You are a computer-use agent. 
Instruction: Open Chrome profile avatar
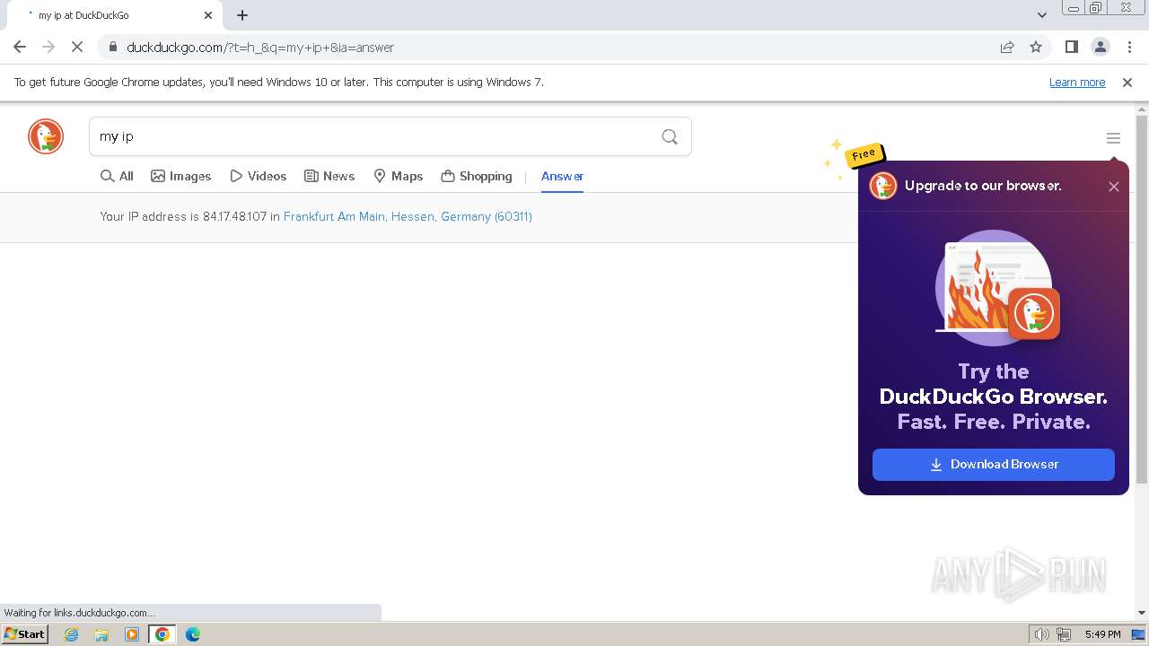1100,48
